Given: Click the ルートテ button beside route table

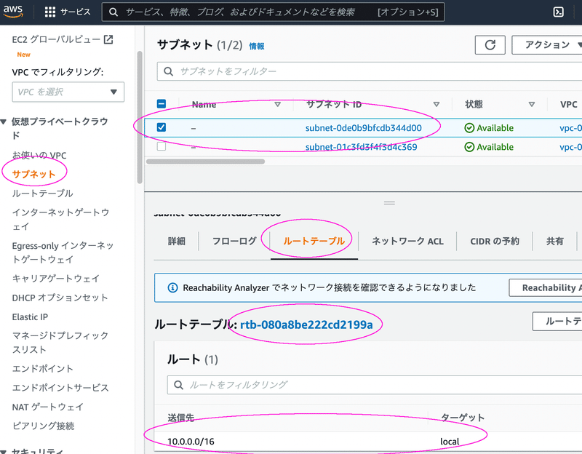Looking at the screenshot, I should point(557,321).
